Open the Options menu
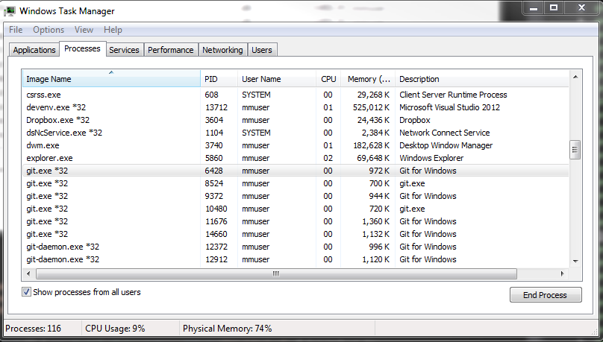Screen dimensions: 603x342 tap(49, 30)
